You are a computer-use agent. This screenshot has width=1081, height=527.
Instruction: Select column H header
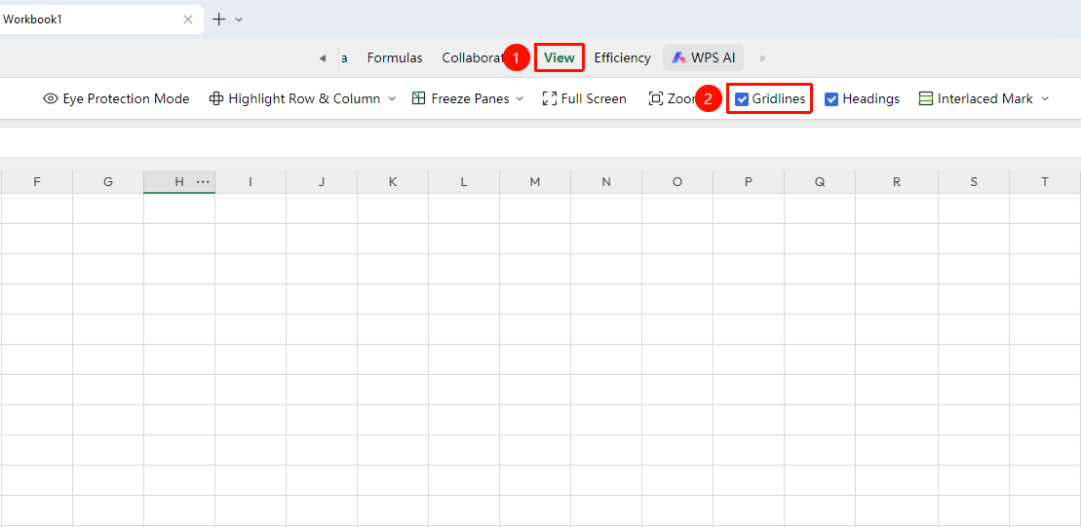point(179,182)
